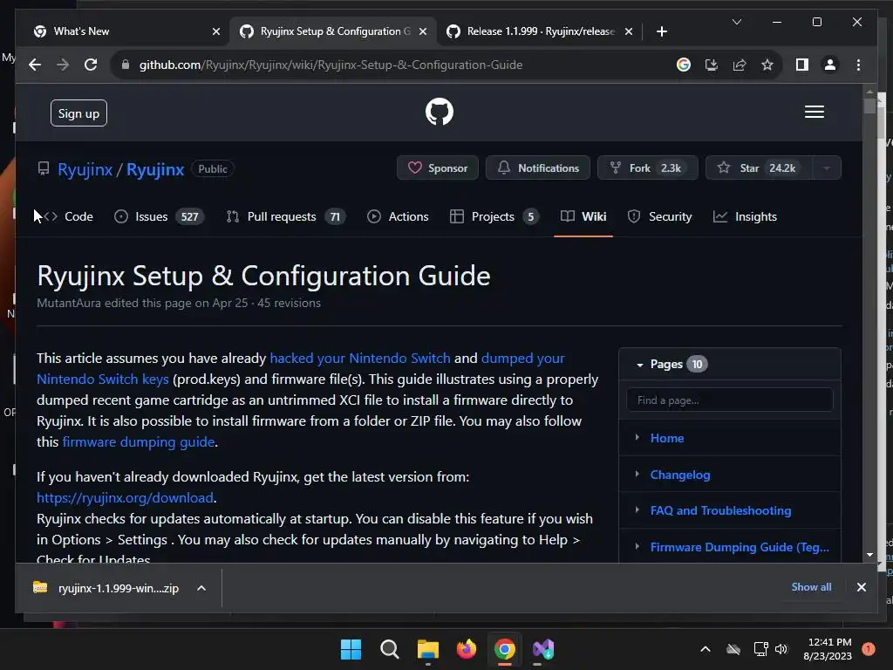This screenshot has height=670, width=893.
Task: Dismiss the downloads bar
Action: [861, 587]
